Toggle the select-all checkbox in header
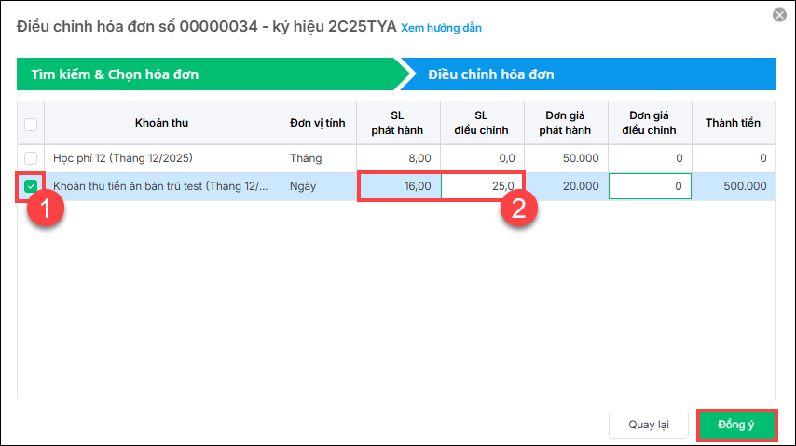Screen dimensions: 796x446 pyautogui.click(x=31, y=124)
